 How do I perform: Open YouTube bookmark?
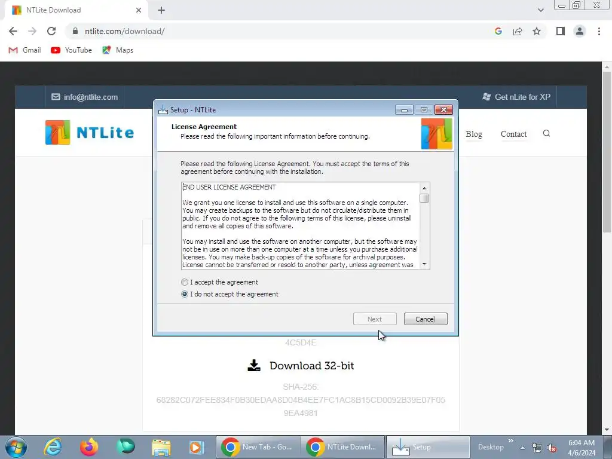point(72,50)
